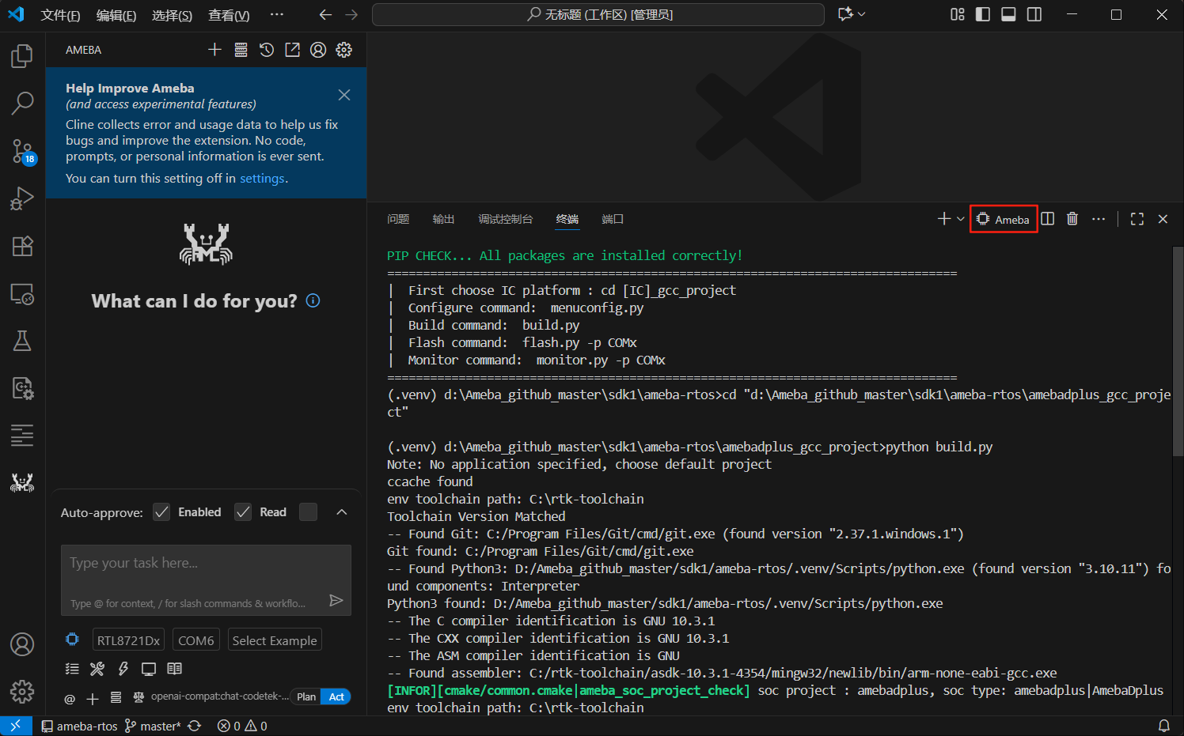This screenshot has width=1184, height=736.
Task: Click the wrench-and-hammer build icon
Action: pyautogui.click(x=97, y=669)
